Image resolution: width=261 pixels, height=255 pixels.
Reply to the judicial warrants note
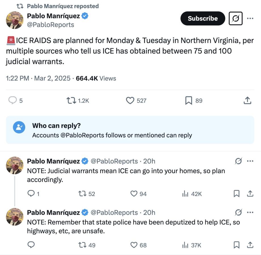[x=31, y=194]
